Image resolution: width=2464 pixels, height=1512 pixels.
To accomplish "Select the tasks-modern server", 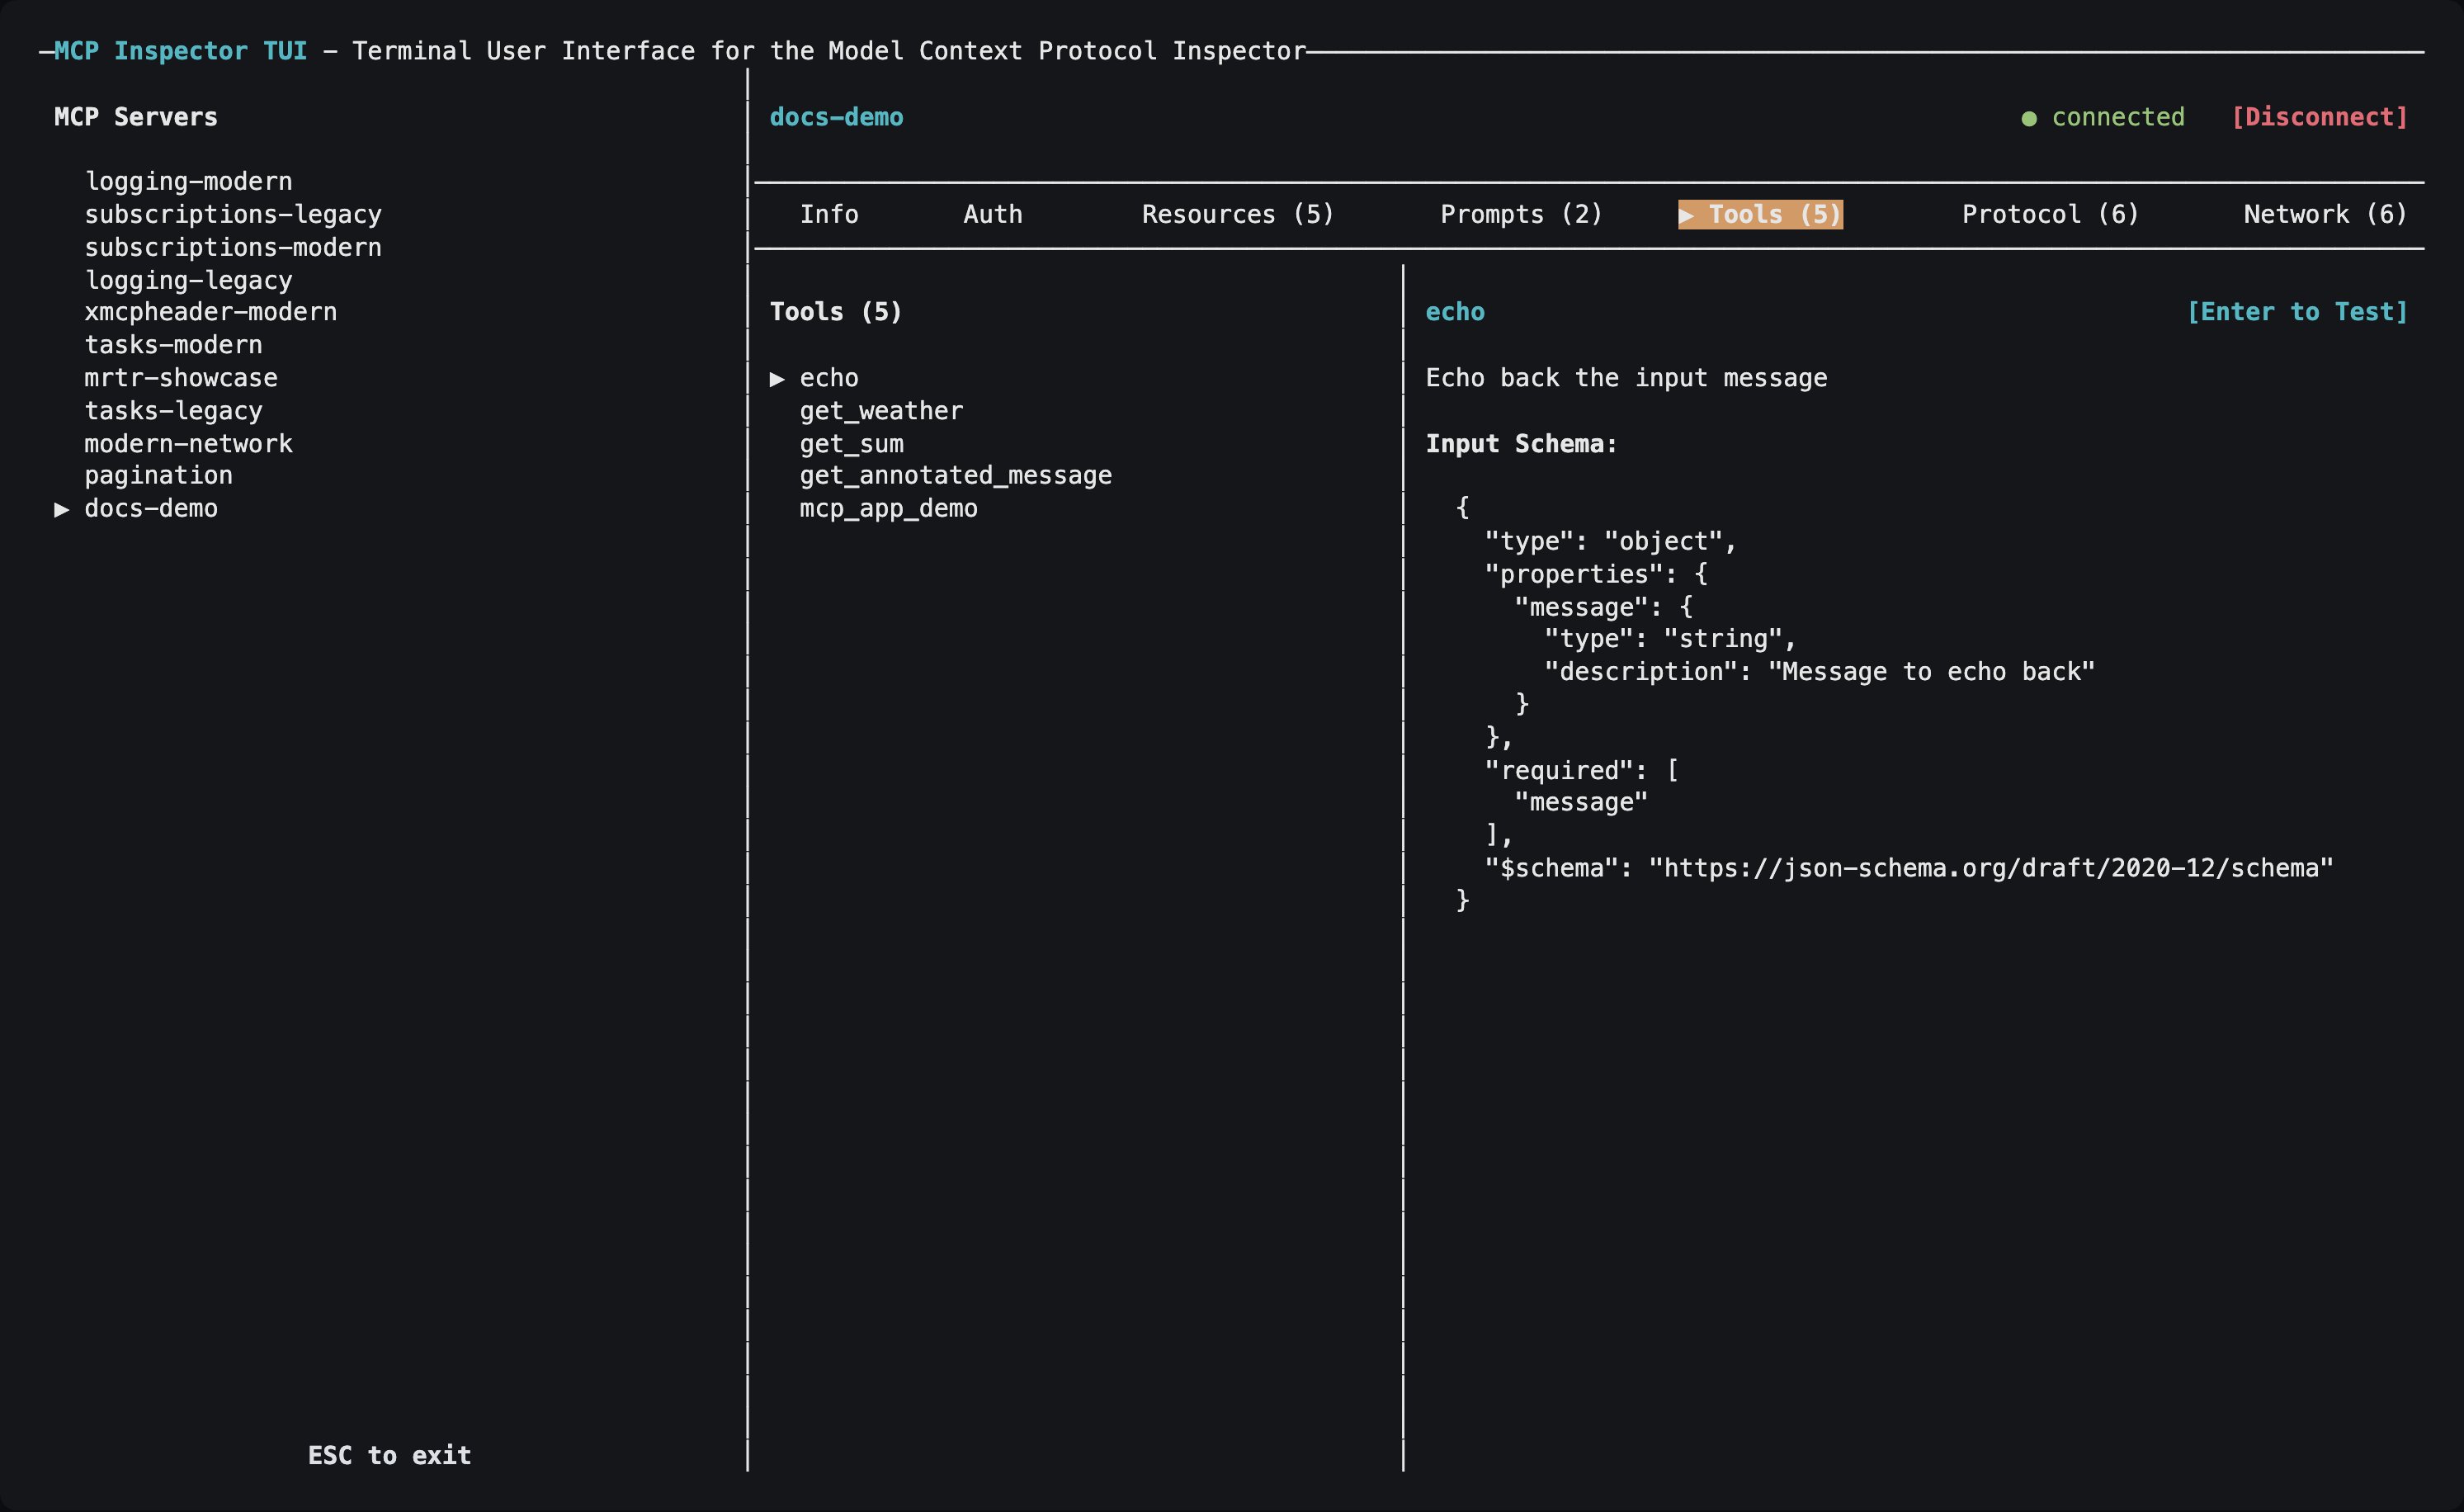I will pyautogui.click(x=173, y=345).
